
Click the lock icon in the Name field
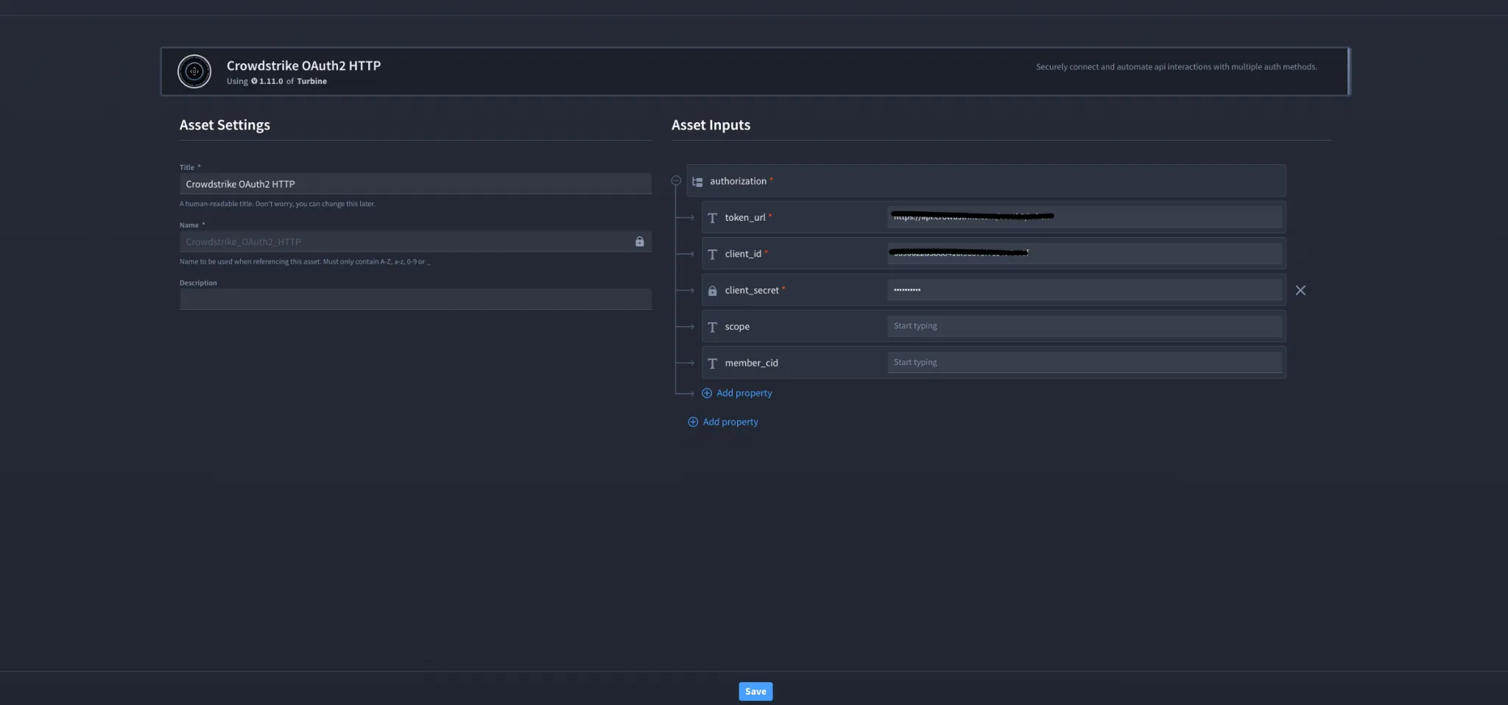pos(639,241)
